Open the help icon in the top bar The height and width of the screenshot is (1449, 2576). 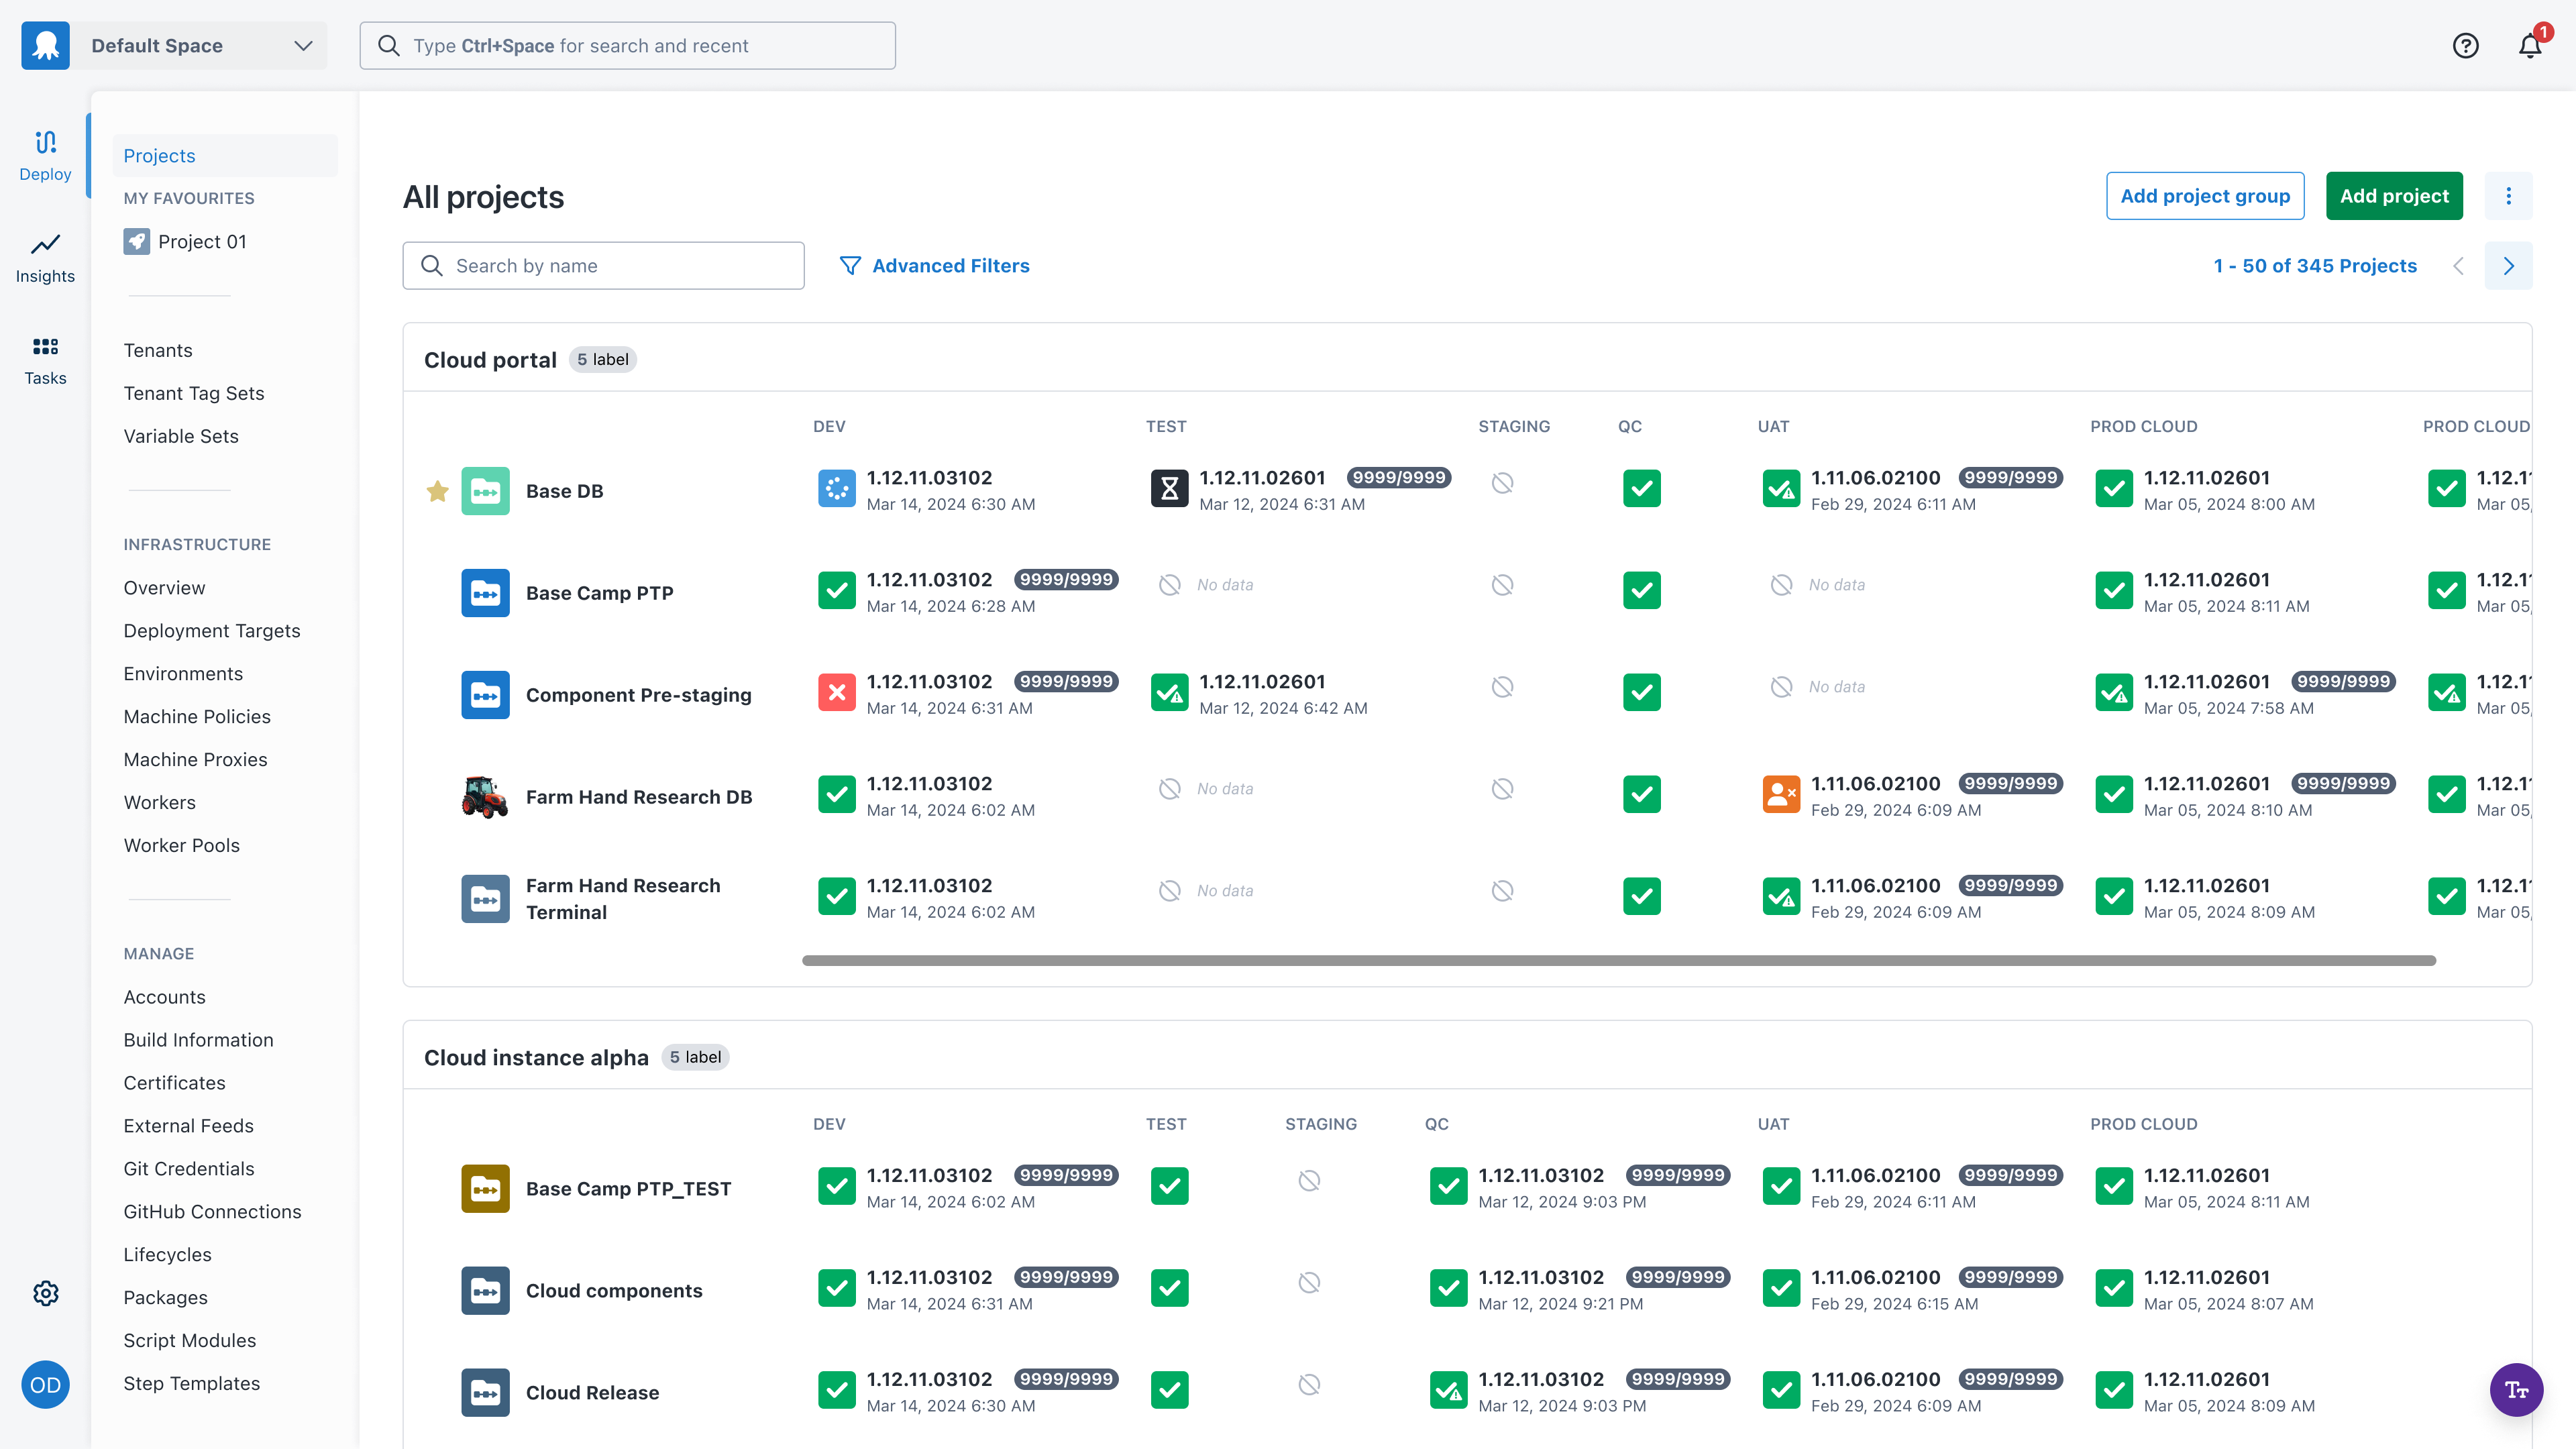pos(2466,45)
